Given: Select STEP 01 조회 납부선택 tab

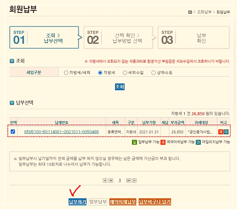Looking at the screenshot, I should coord(44,38).
